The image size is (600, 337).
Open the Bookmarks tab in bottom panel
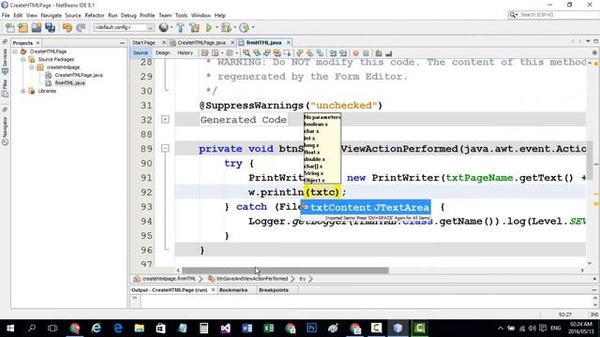coord(233,290)
